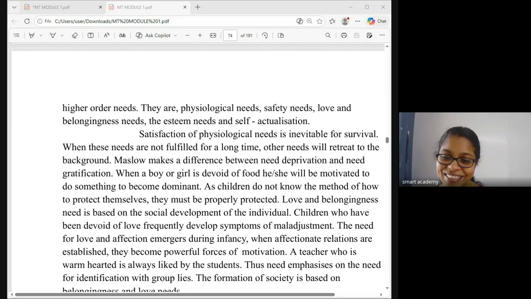Image resolution: width=531 pixels, height=299 pixels.
Task: Click the icon left of the zoom magnifier
Action: pyautogui.click(x=300, y=21)
